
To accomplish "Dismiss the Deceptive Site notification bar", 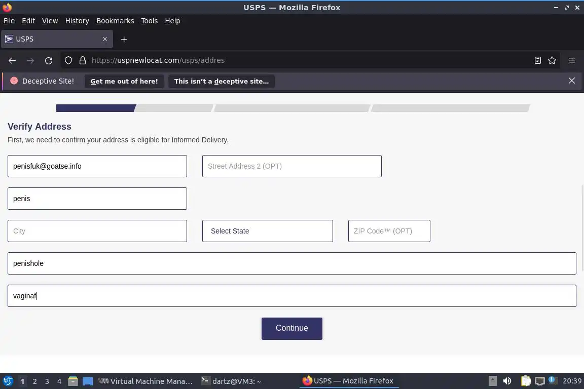I will (x=572, y=81).
